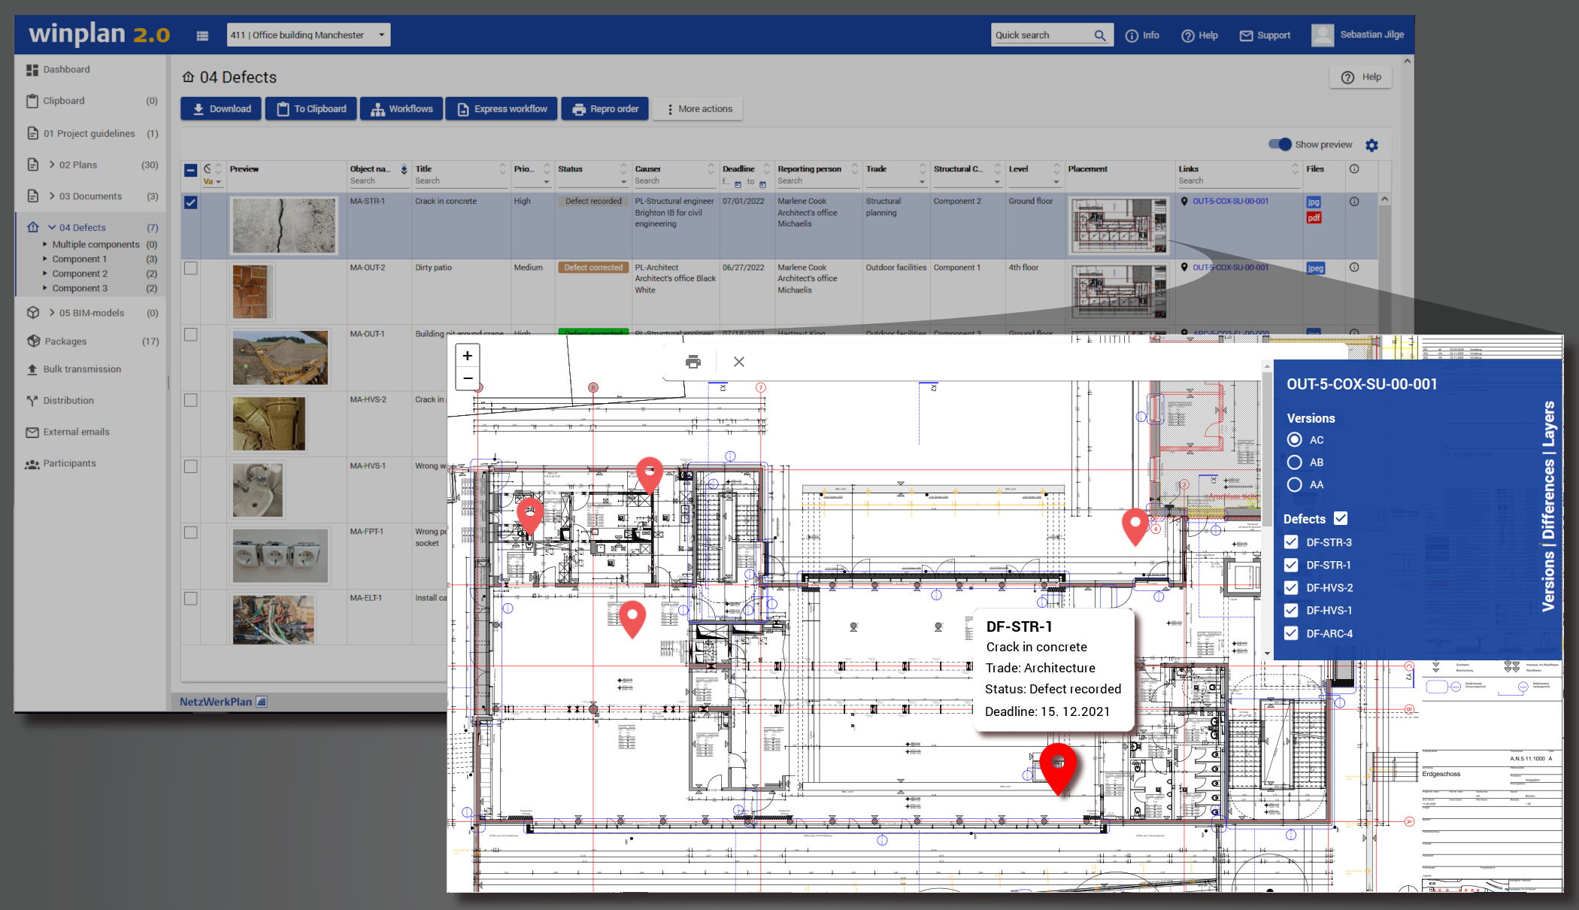Viewport: 1579px width, 910px height.
Task: Click the Packages box icon
Action: coord(33,341)
